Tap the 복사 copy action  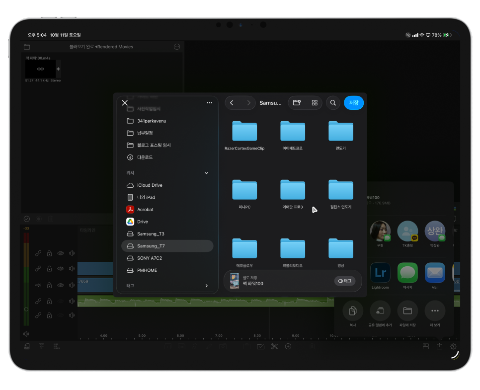click(353, 313)
